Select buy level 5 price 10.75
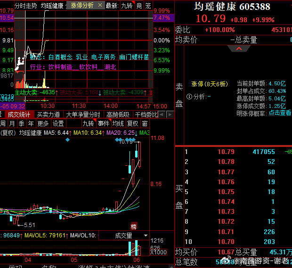Image resolution: width=292 pixels, height=268 pixels. 226,192
